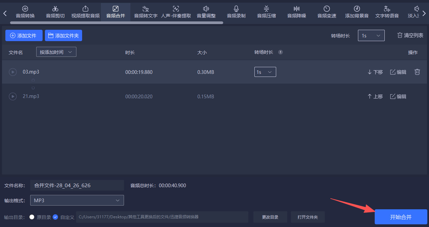Open the global 转场时长 dropdown
The width and height of the screenshot is (429, 227).
point(371,35)
